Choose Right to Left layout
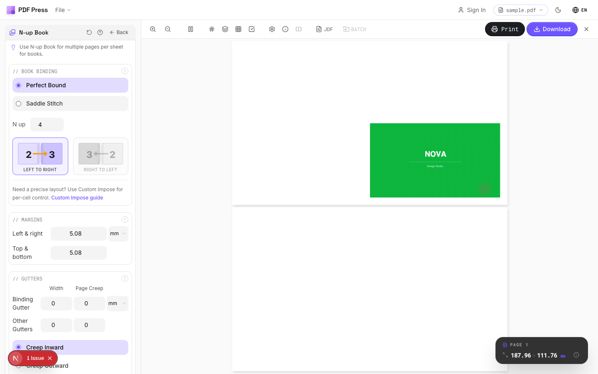Image resolution: width=598 pixels, height=374 pixels. coord(100,156)
